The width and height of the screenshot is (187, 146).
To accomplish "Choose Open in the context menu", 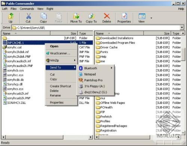I will pos(61,46).
